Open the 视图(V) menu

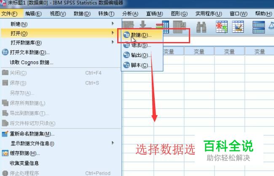[x=58, y=13]
